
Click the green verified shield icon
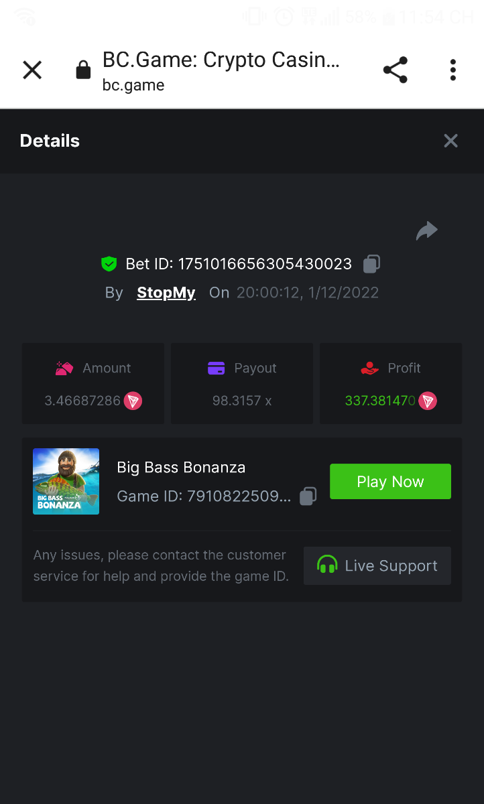point(109,264)
